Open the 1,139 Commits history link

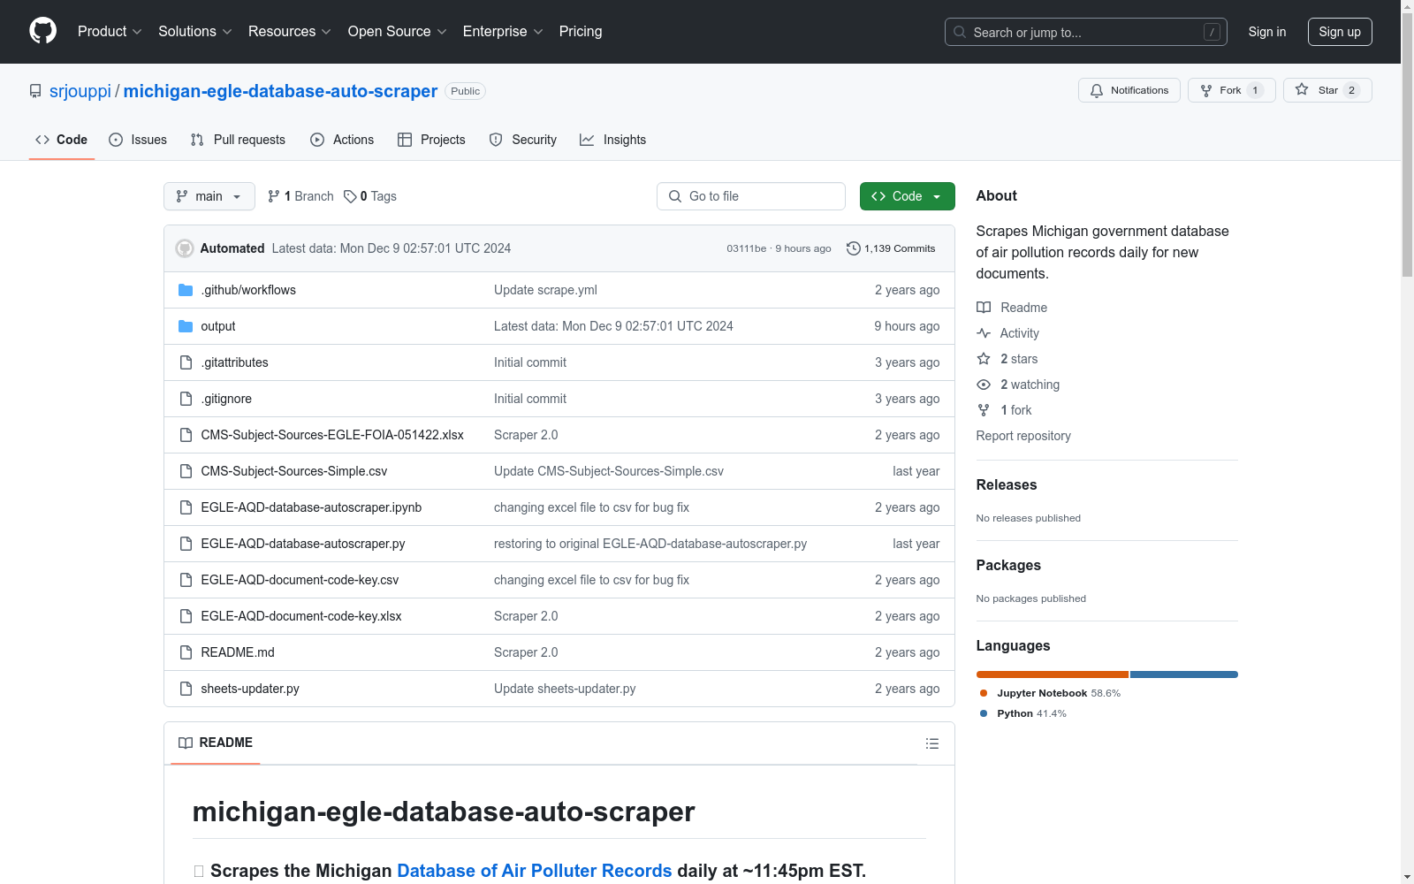point(891,248)
